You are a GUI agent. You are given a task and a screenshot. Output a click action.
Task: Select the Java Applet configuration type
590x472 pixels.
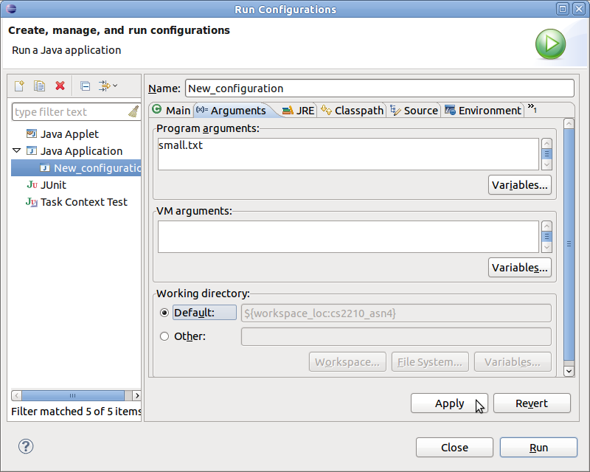(x=69, y=134)
